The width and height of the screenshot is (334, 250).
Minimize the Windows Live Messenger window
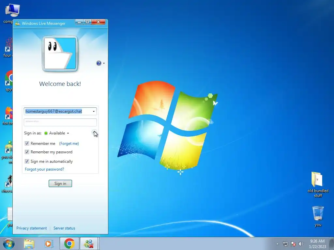(79, 22)
